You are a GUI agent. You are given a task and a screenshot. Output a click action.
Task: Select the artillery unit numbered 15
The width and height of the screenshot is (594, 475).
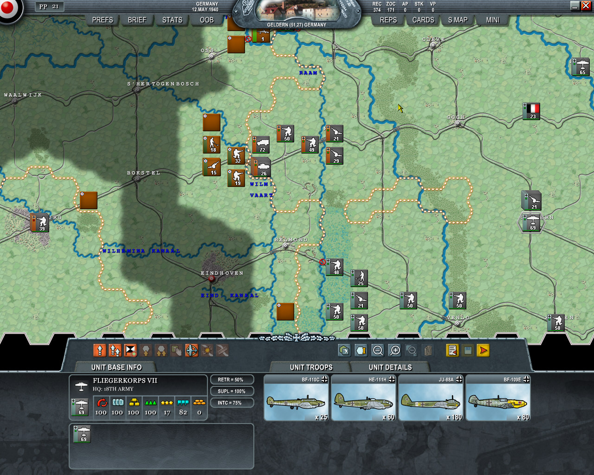click(x=212, y=167)
